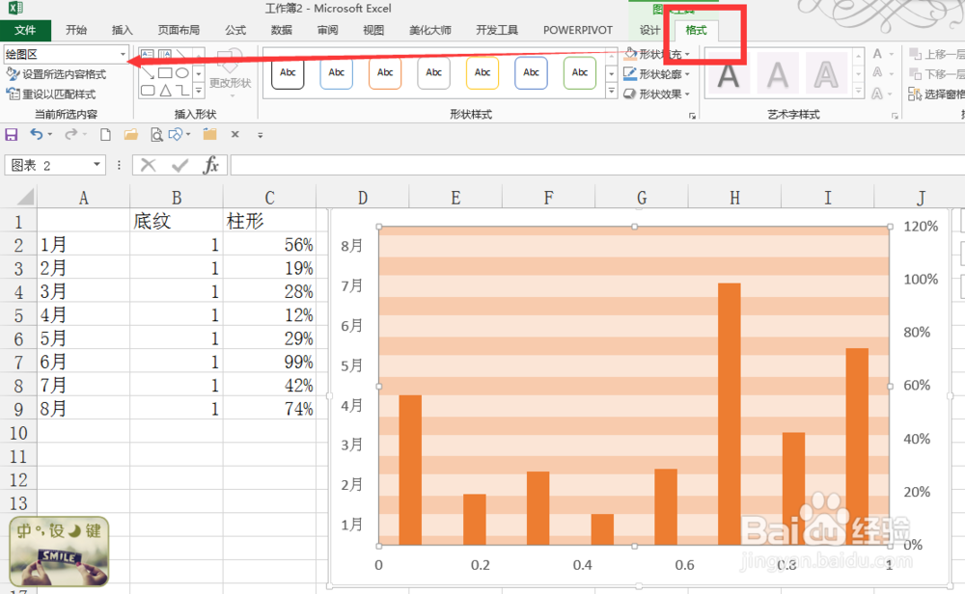The image size is (965, 594).
Task: Expand the chart element 绘图区 dropdown
Action: (123, 54)
